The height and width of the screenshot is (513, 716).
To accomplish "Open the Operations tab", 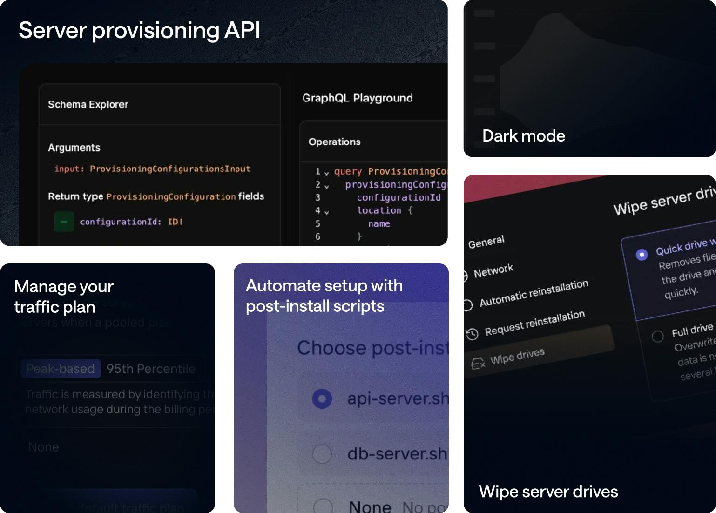I will (x=334, y=142).
